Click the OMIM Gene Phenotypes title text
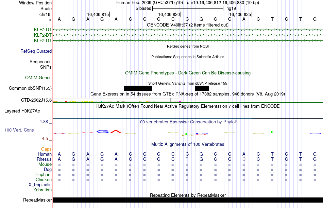323x208 pixels. coord(188,73)
